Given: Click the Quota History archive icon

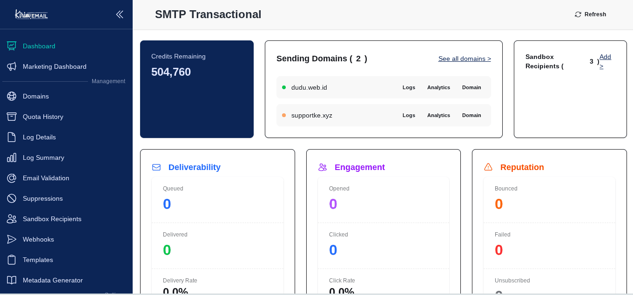Looking at the screenshot, I should 12,117.
